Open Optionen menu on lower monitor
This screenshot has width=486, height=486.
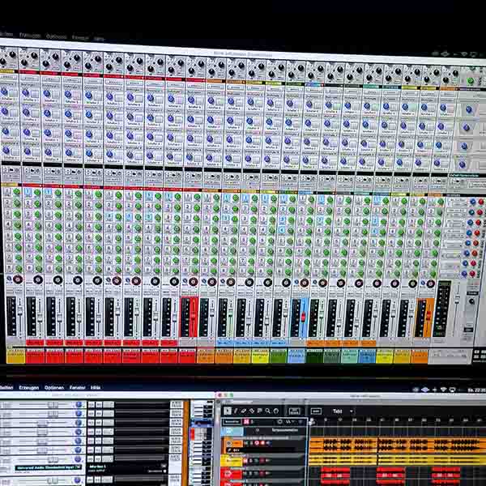point(54,387)
